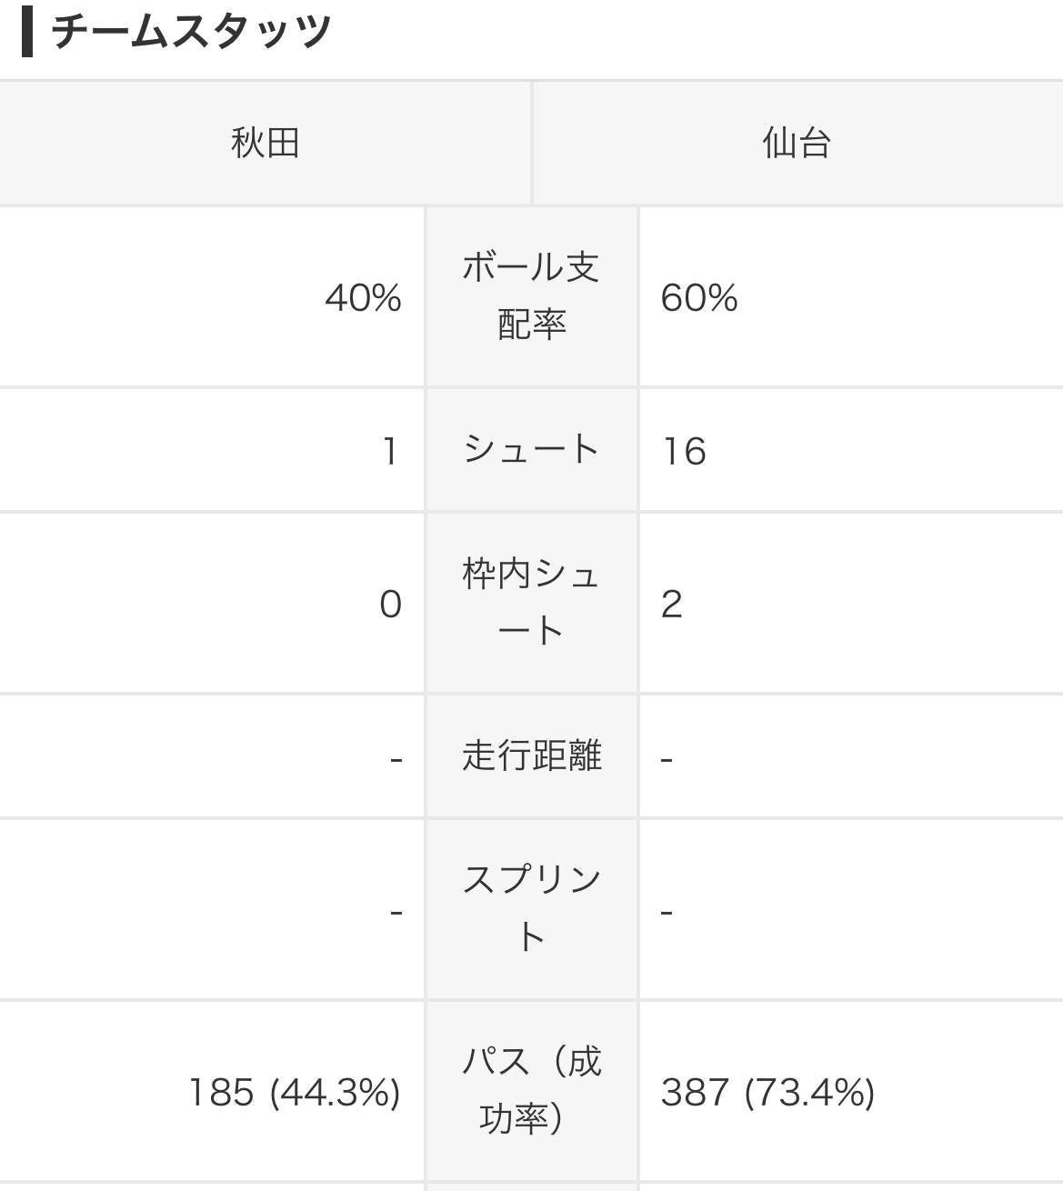The height and width of the screenshot is (1191, 1063).
Task: Click Akita's empty 走行距離 value
Action: 396,758
